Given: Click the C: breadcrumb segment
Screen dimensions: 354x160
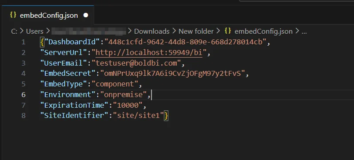Looking at the screenshot, I should point(14,31).
